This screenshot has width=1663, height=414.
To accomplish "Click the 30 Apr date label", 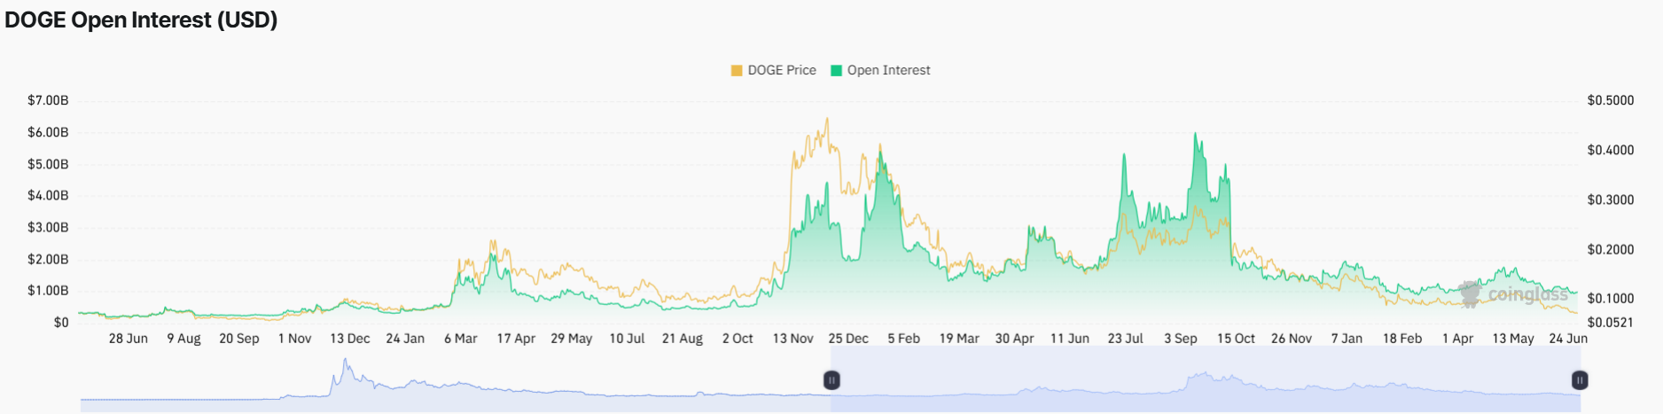I will 1015,339.
